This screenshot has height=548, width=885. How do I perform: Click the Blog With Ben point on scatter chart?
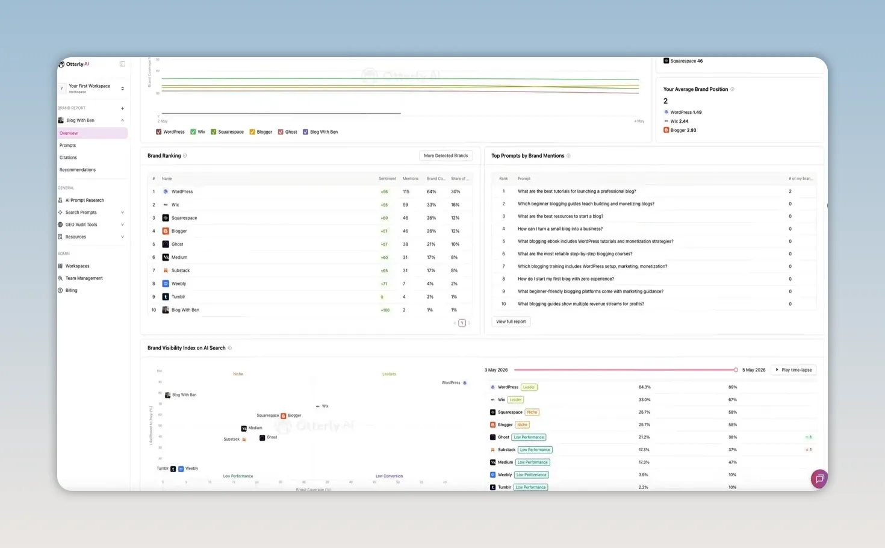tap(167, 395)
